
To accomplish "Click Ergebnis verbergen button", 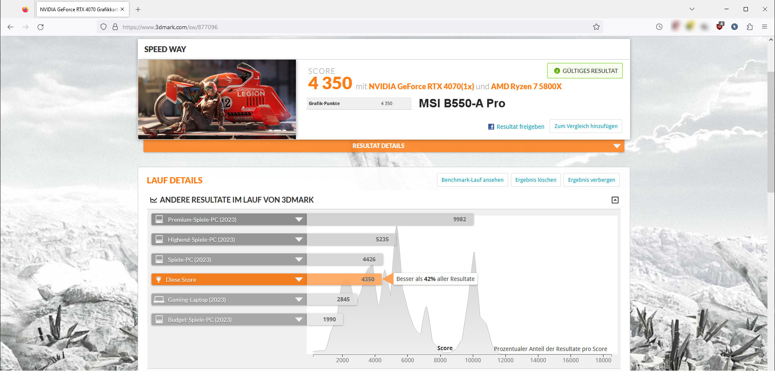I will 591,180.
